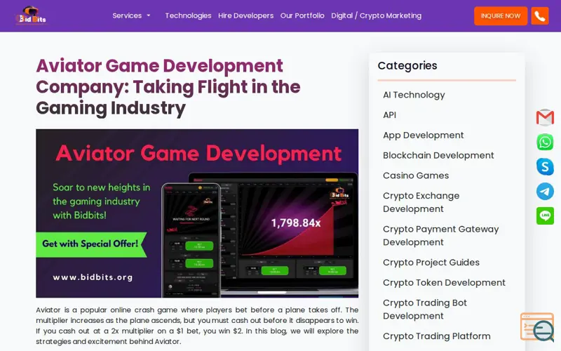Select the API category link
The width and height of the screenshot is (561, 351).
[390, 115]
